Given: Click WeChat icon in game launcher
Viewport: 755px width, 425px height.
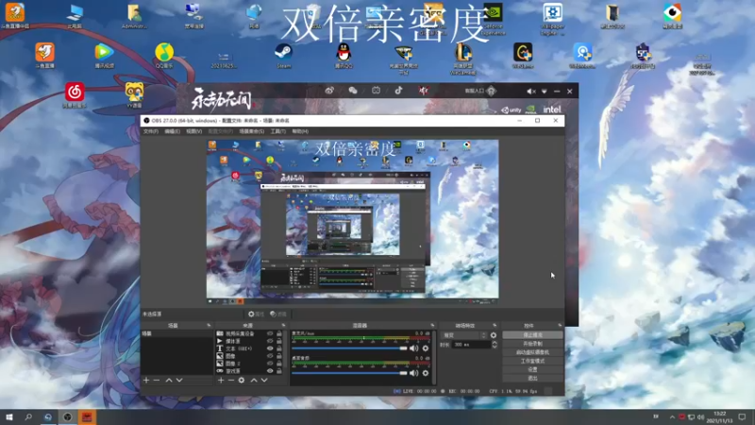Looking at the screenshot, I should tap(353, 91).
